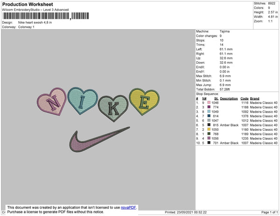The image size is (280, 216).
Task: Click the light blue swatch for stitch 1049
Action: pos(209,111)
